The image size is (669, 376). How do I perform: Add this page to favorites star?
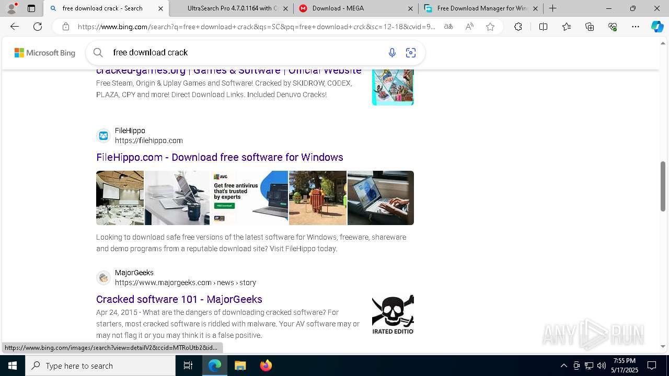(490, 27)
